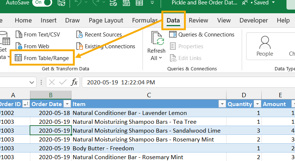Switch to the View tab
Viewport: 295px width, 161px height.
coord(224,20)
